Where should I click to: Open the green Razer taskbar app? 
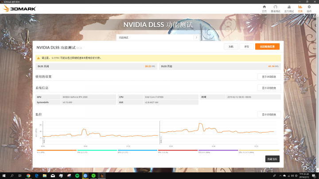click(x=93, y=175)
